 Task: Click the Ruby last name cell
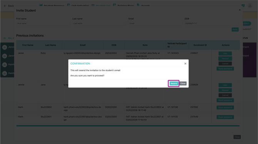[x=43, y=53]
